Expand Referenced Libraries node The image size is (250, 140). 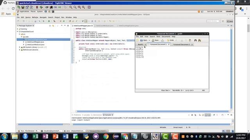[x=20, y=50]
